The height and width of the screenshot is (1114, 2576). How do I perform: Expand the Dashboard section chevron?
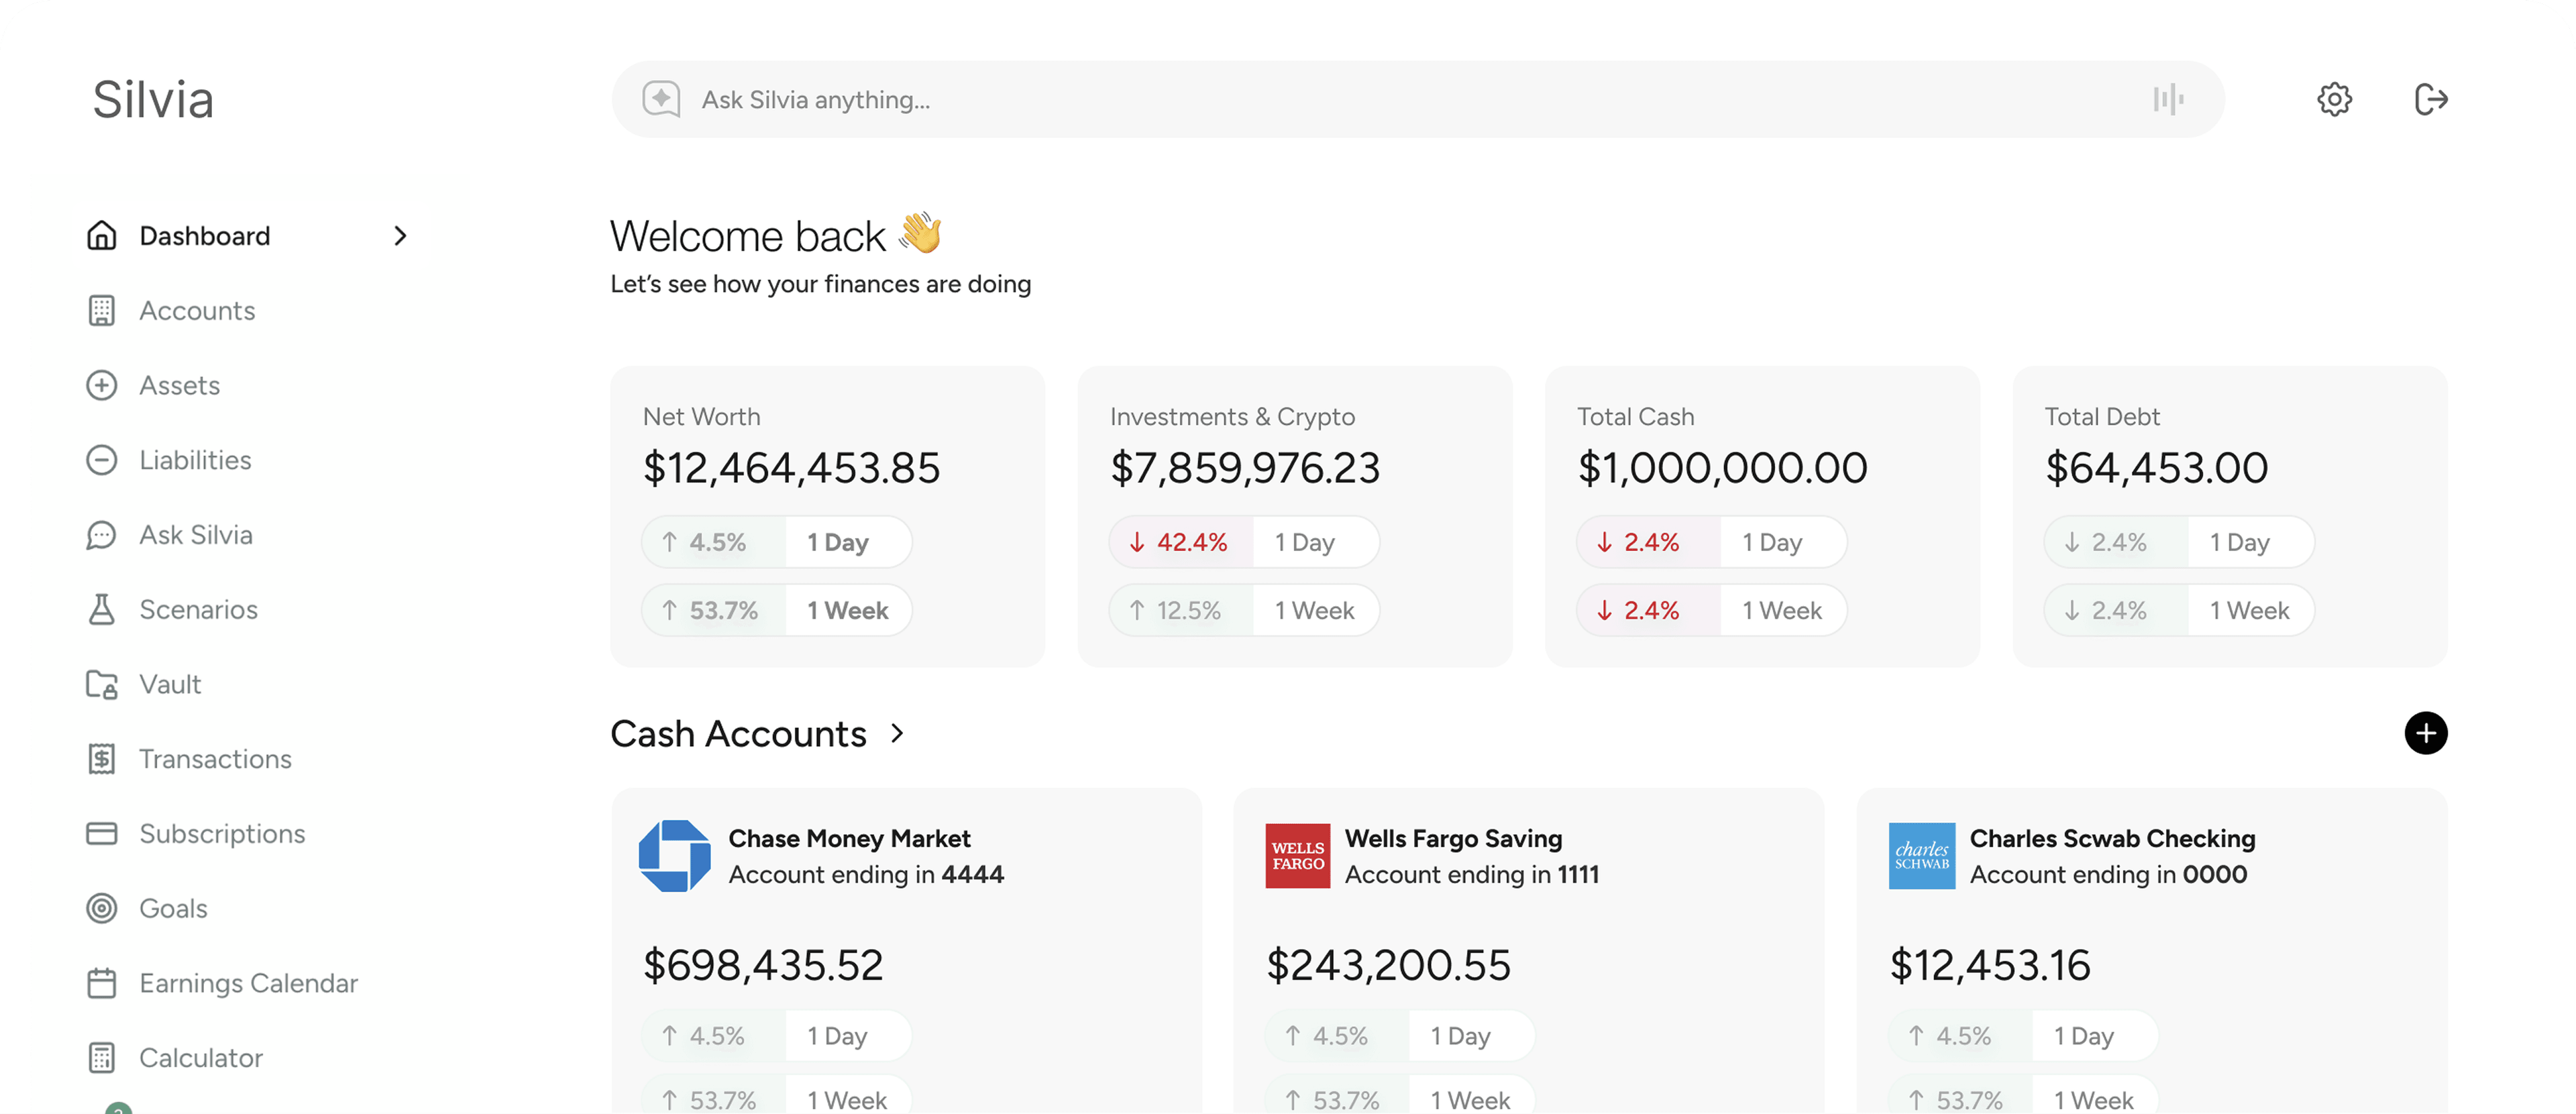click(400, 236)
